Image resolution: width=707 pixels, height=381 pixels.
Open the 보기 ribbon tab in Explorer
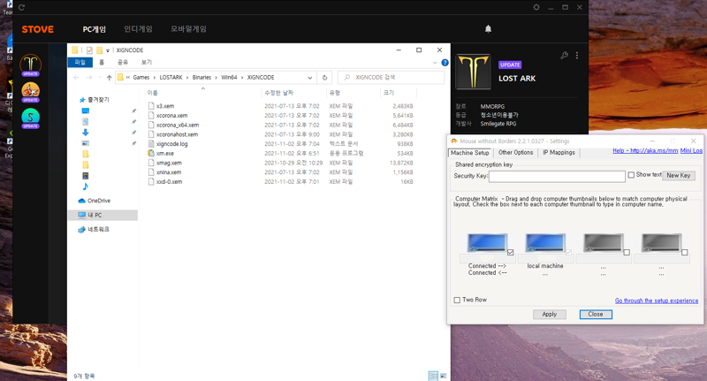(x=147, y=62)
